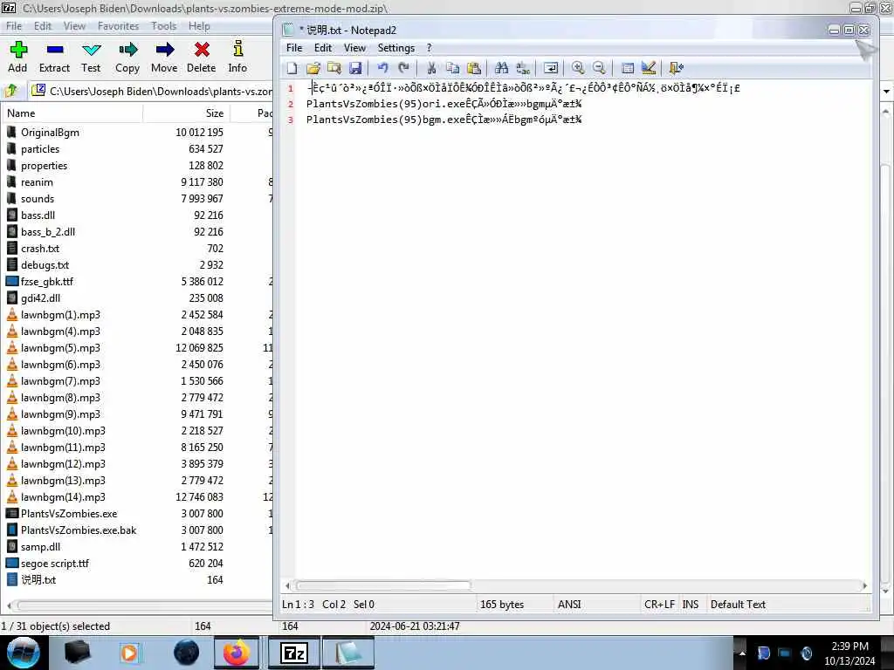
Task: Sort 7-Zip files by Size column
Action: [187, 113]
